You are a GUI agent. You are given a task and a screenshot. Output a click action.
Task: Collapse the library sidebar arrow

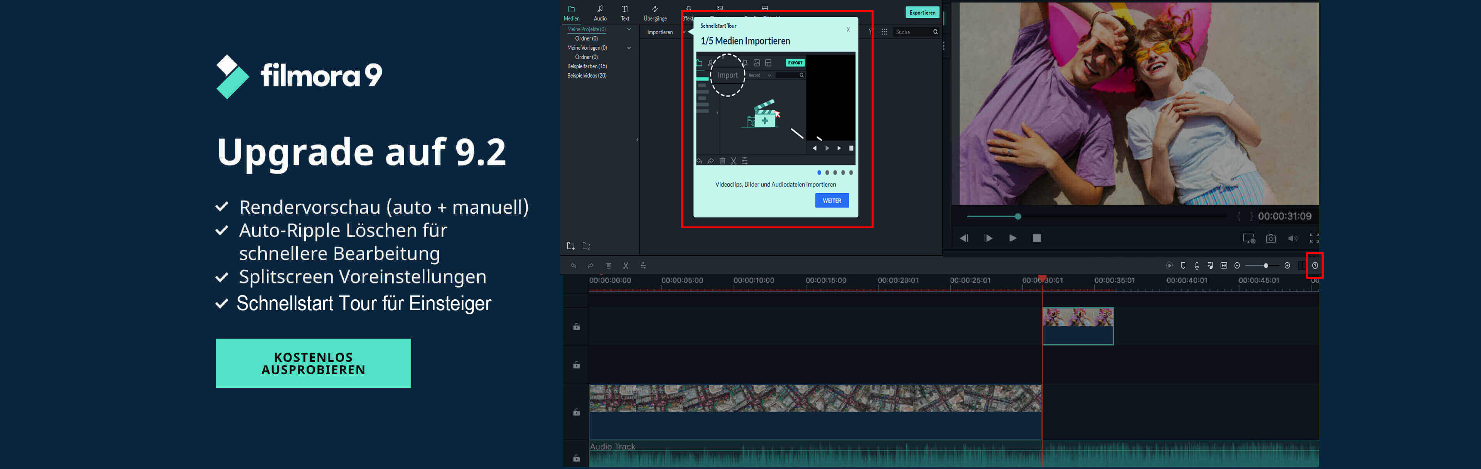point(637,140)
